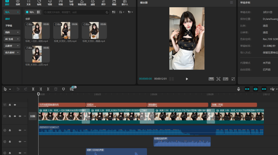Open the 字幕 captions tab

pyautogui.click(x=71, y=3)
